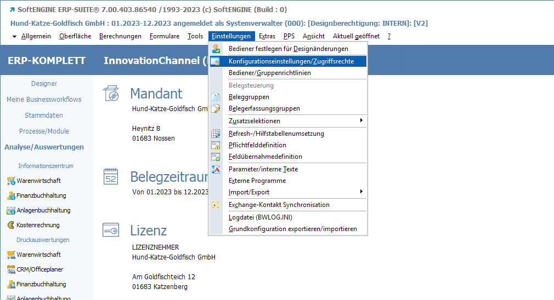554x300 pixels.
Task: Click the Pflichtfelddefinition menu icon
Action: tap(216, 145)
